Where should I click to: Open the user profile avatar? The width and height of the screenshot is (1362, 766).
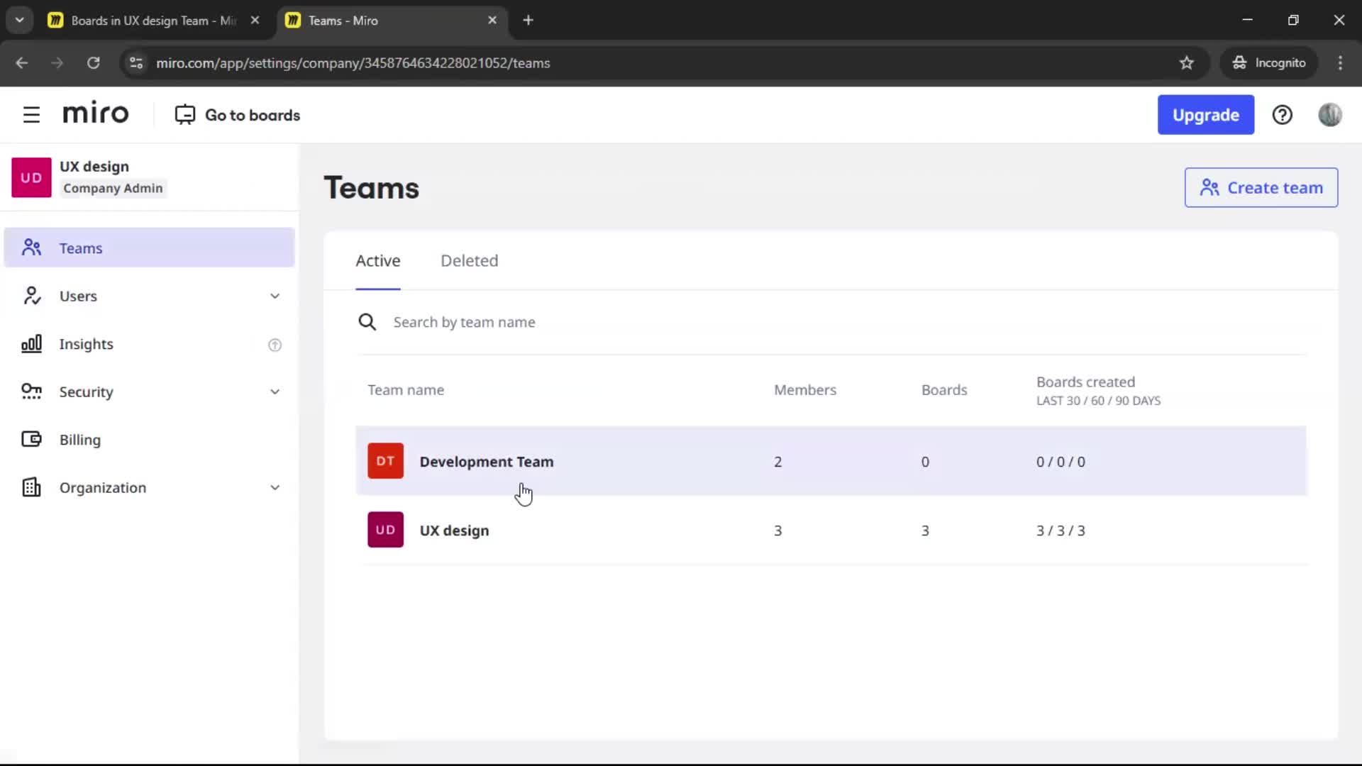[1330, 115]
